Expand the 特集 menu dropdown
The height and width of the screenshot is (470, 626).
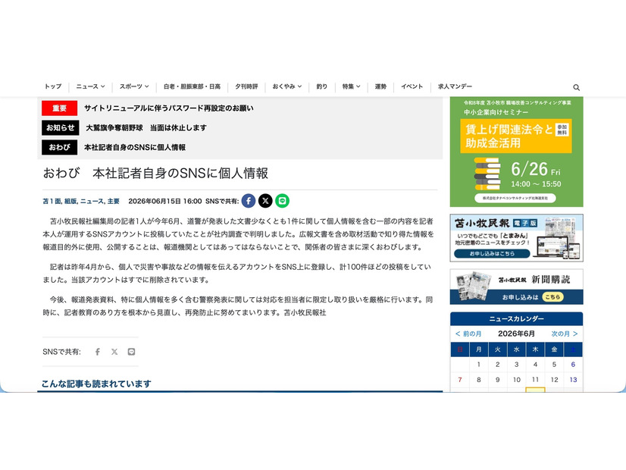[x=351, y=86]
